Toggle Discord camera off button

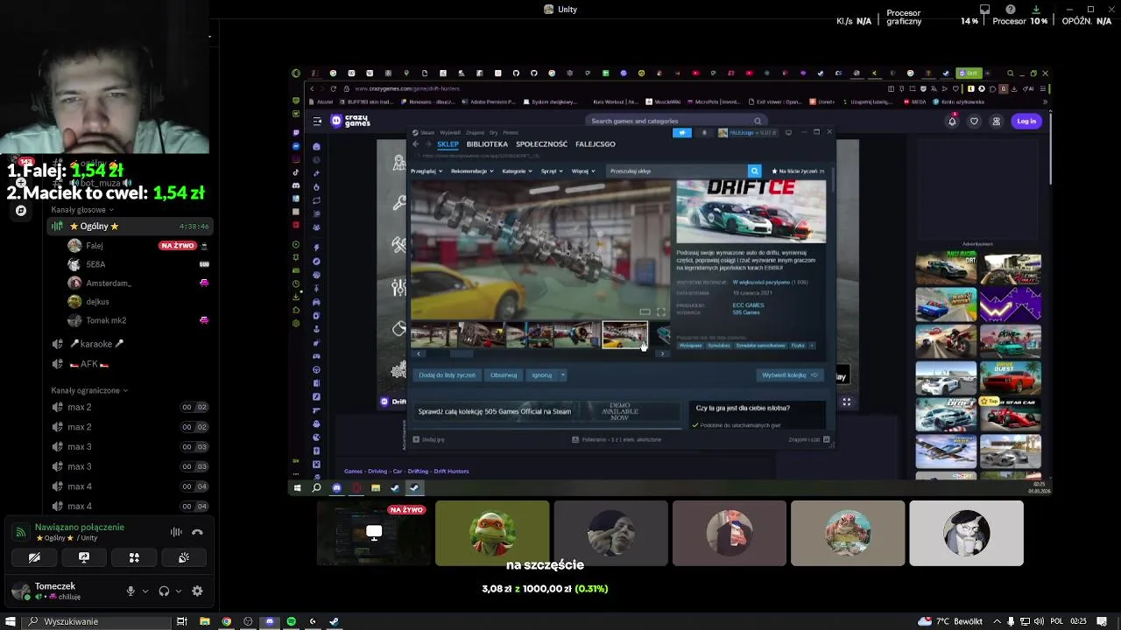34,557
